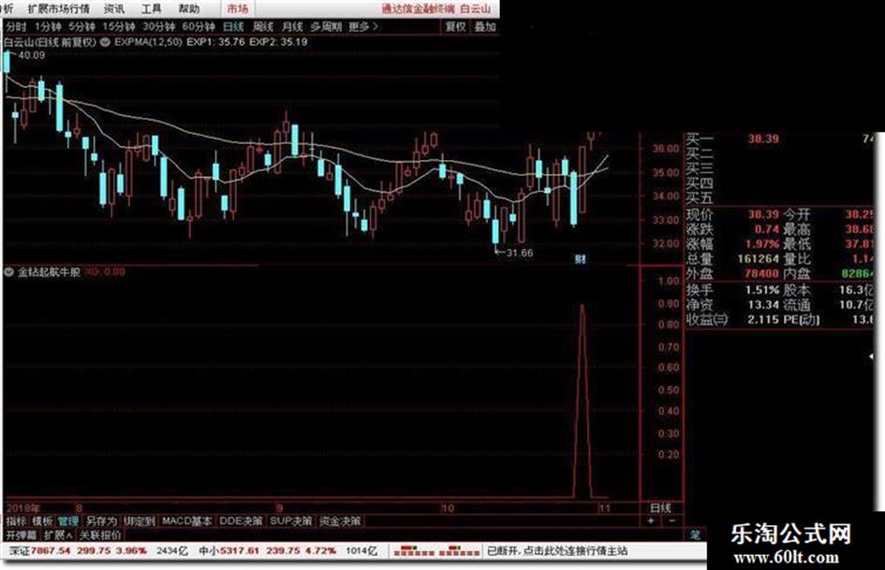Viewport: 885px width, 570px height.
Task: Zoom out the chart with minus button
Action: [671, 520]
